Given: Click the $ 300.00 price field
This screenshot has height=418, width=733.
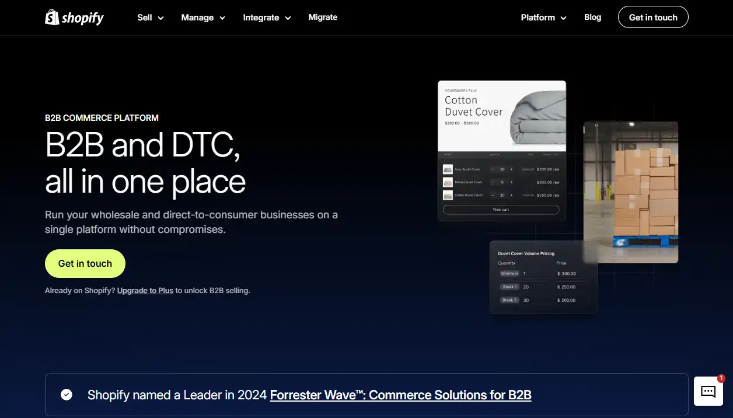Looking at the screenshot, I should (x=567, y=274).
